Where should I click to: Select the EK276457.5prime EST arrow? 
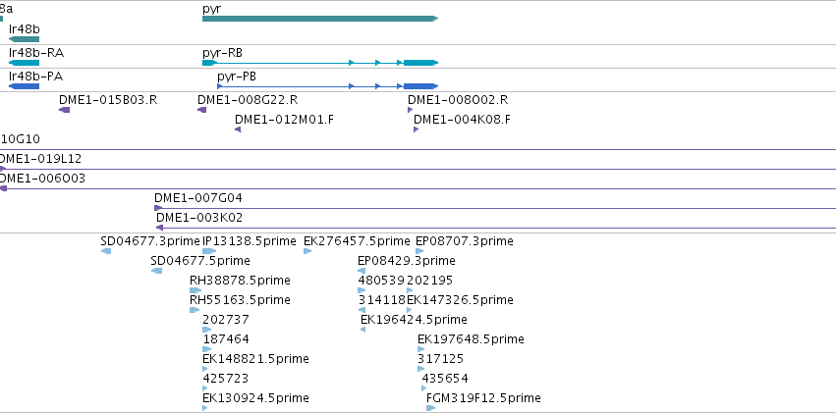tap(307, 251)
